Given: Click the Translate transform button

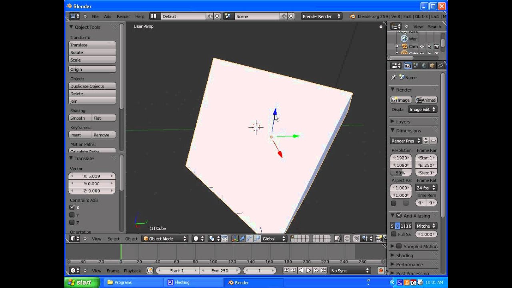Looking at the screenshot, I should [x=92, y=45].
